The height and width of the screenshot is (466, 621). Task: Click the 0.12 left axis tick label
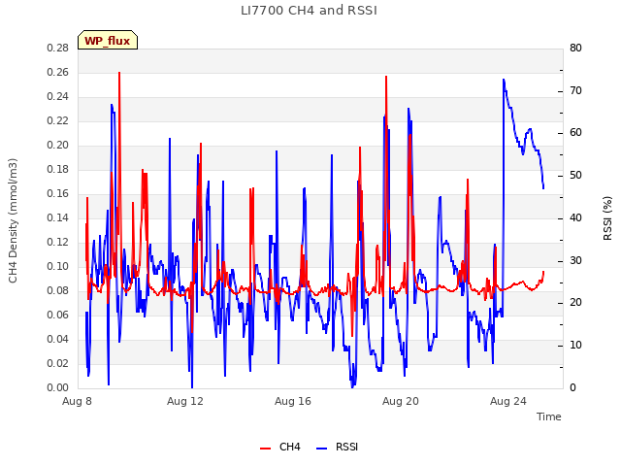click(57, 242)
